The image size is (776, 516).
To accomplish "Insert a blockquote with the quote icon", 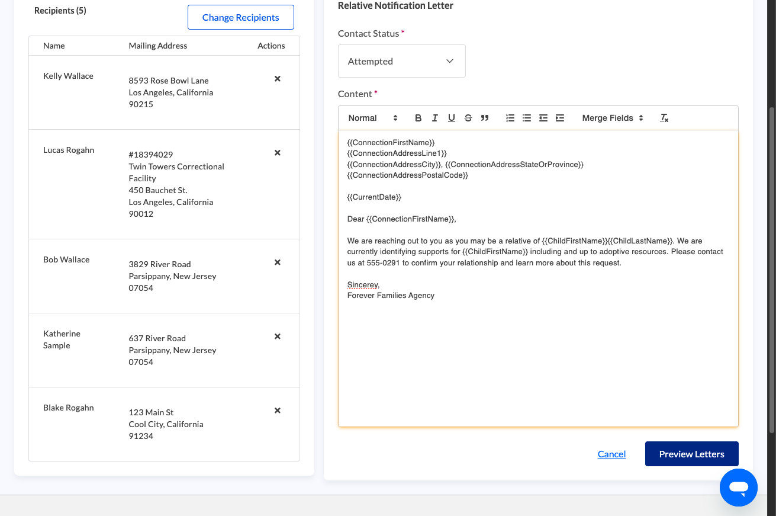I will [485, 118].
